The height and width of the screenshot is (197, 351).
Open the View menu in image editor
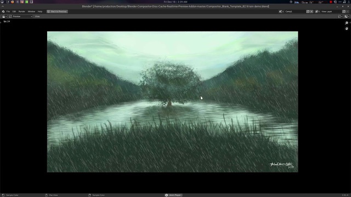click(x=37, y=16)
